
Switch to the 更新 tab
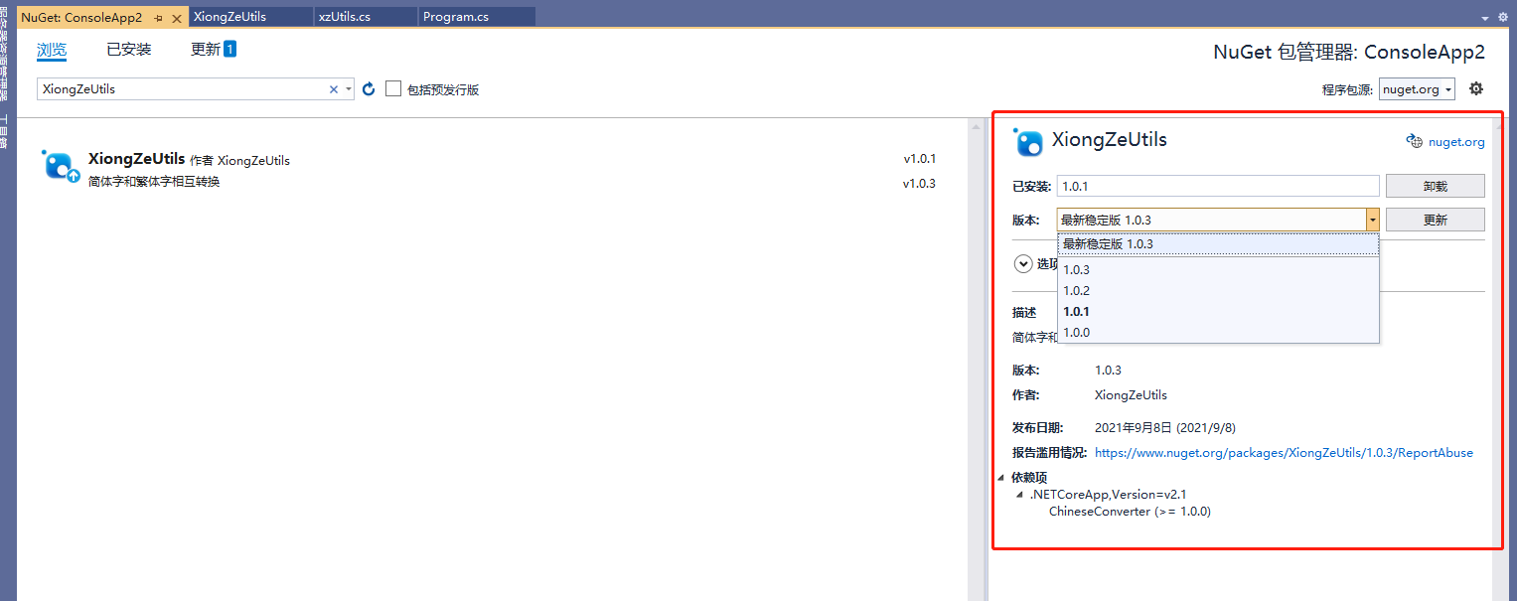(x=206, y=50)
